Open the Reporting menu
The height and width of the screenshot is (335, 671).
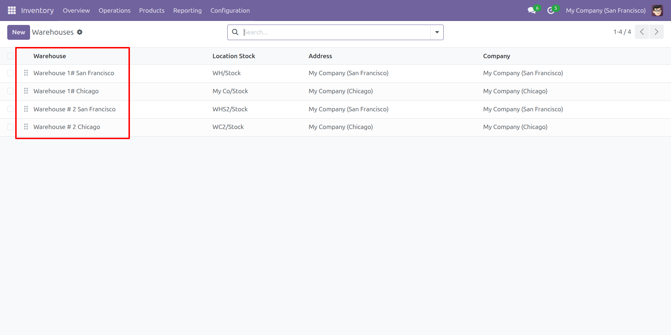click(187, 10)
